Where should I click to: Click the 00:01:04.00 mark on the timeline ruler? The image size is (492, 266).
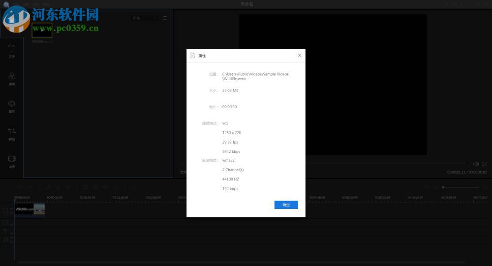tap(88, 198)
